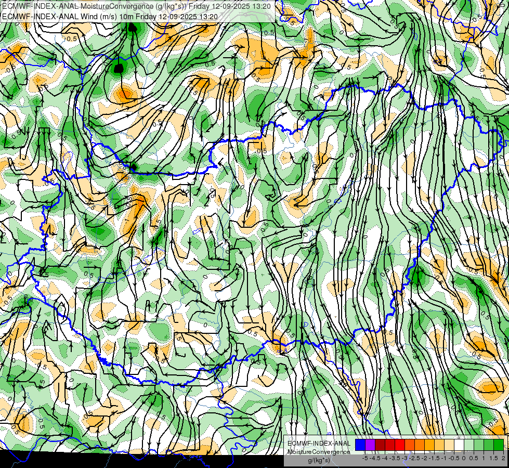Click the legend unit 'g/(kg*s)'
509x468 pixels.
(x=319, y=460)
